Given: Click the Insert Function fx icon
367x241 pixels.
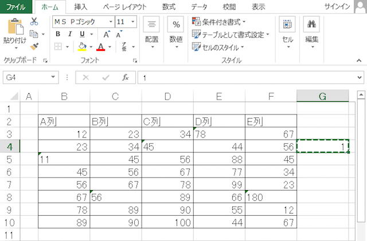Looking at the screenshot, I should pyautogui.click(x=126, y=77).
